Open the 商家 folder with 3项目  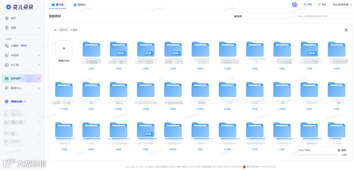point(173,49)
